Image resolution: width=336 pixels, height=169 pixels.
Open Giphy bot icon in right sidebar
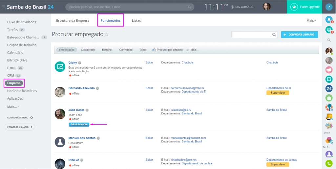329,79
